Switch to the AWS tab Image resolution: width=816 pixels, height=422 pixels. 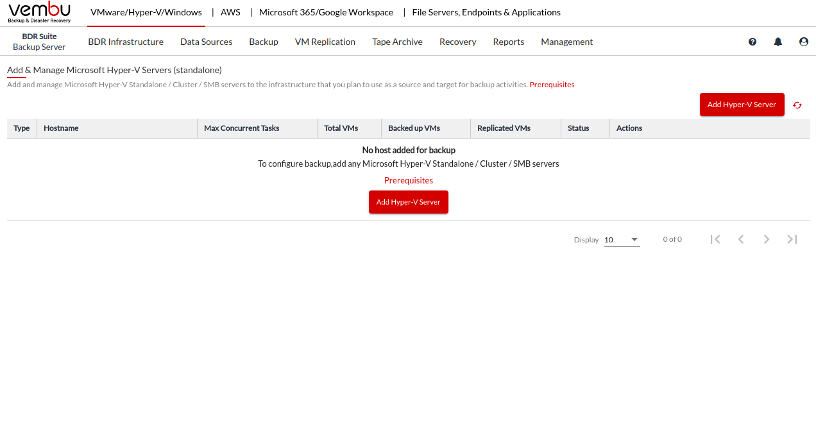point(230,12)
